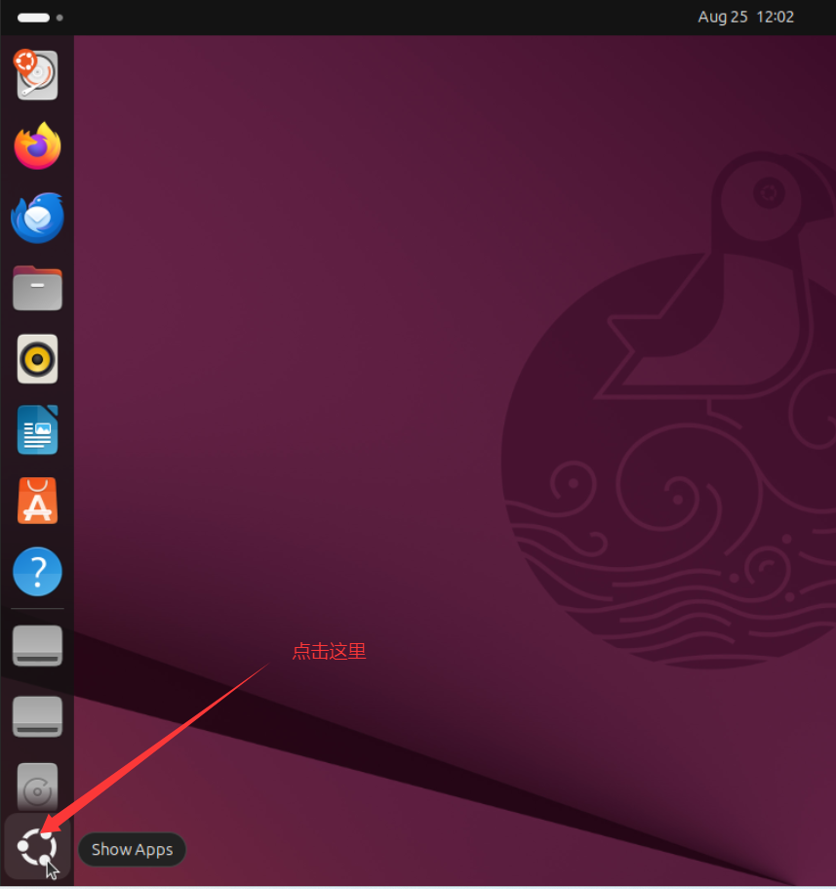836x889 pixels.
Task: Open the orange App Center icon
Action: tap(37, 501)
